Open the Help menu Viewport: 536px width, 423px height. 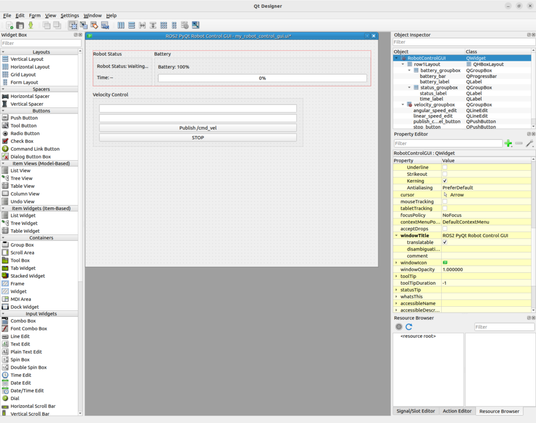[111, 15]
